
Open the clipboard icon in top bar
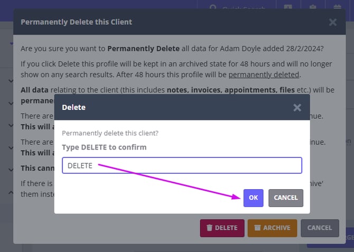313,7
